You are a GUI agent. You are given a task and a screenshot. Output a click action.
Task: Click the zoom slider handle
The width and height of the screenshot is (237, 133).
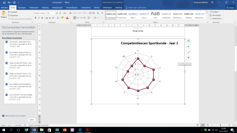[220, 125]
